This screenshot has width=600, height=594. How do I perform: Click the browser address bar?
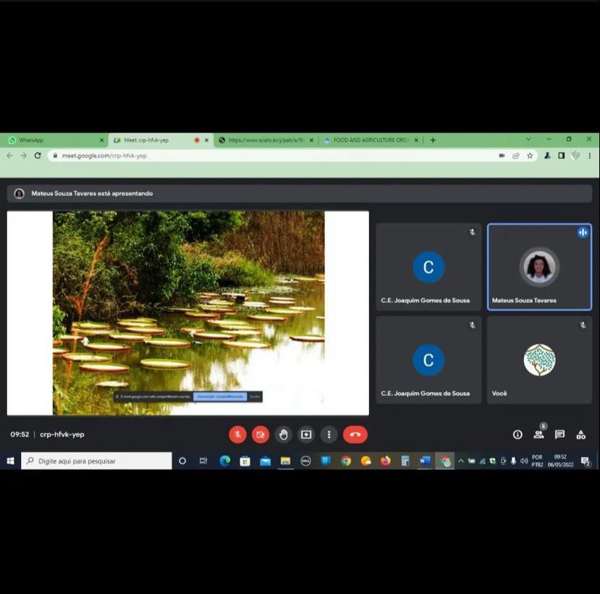(275, 156)
